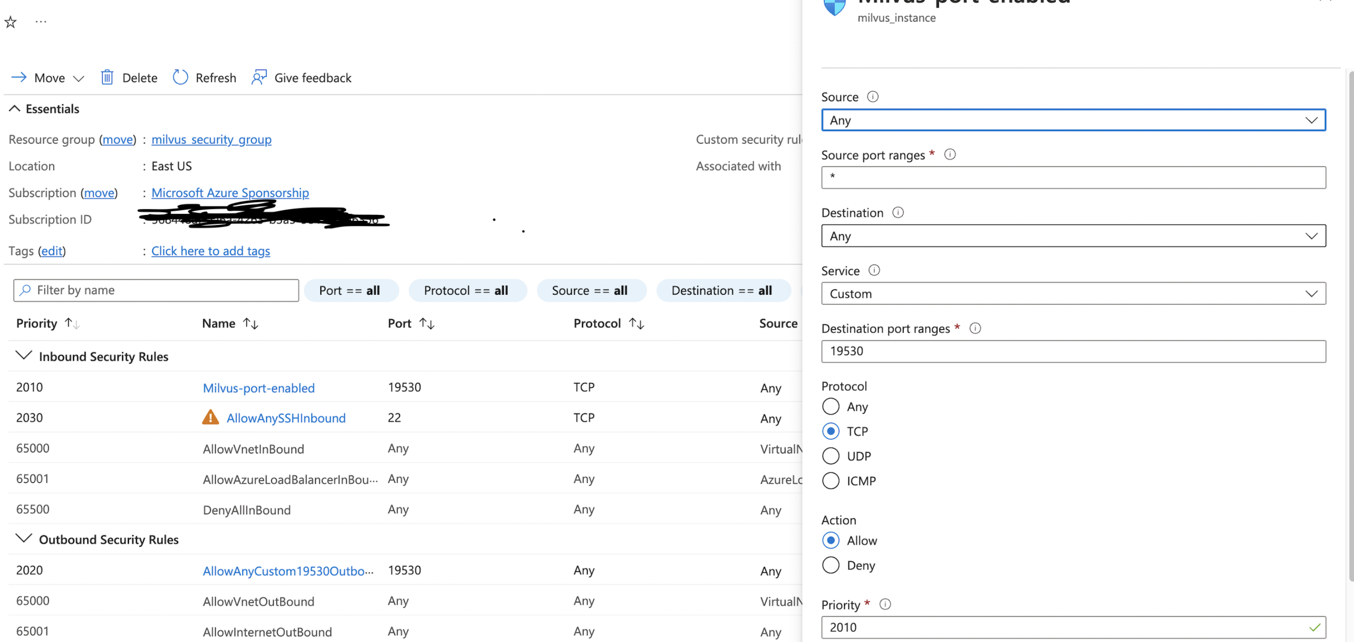
Task: Click the Source info icon
Action: (873, 97)
